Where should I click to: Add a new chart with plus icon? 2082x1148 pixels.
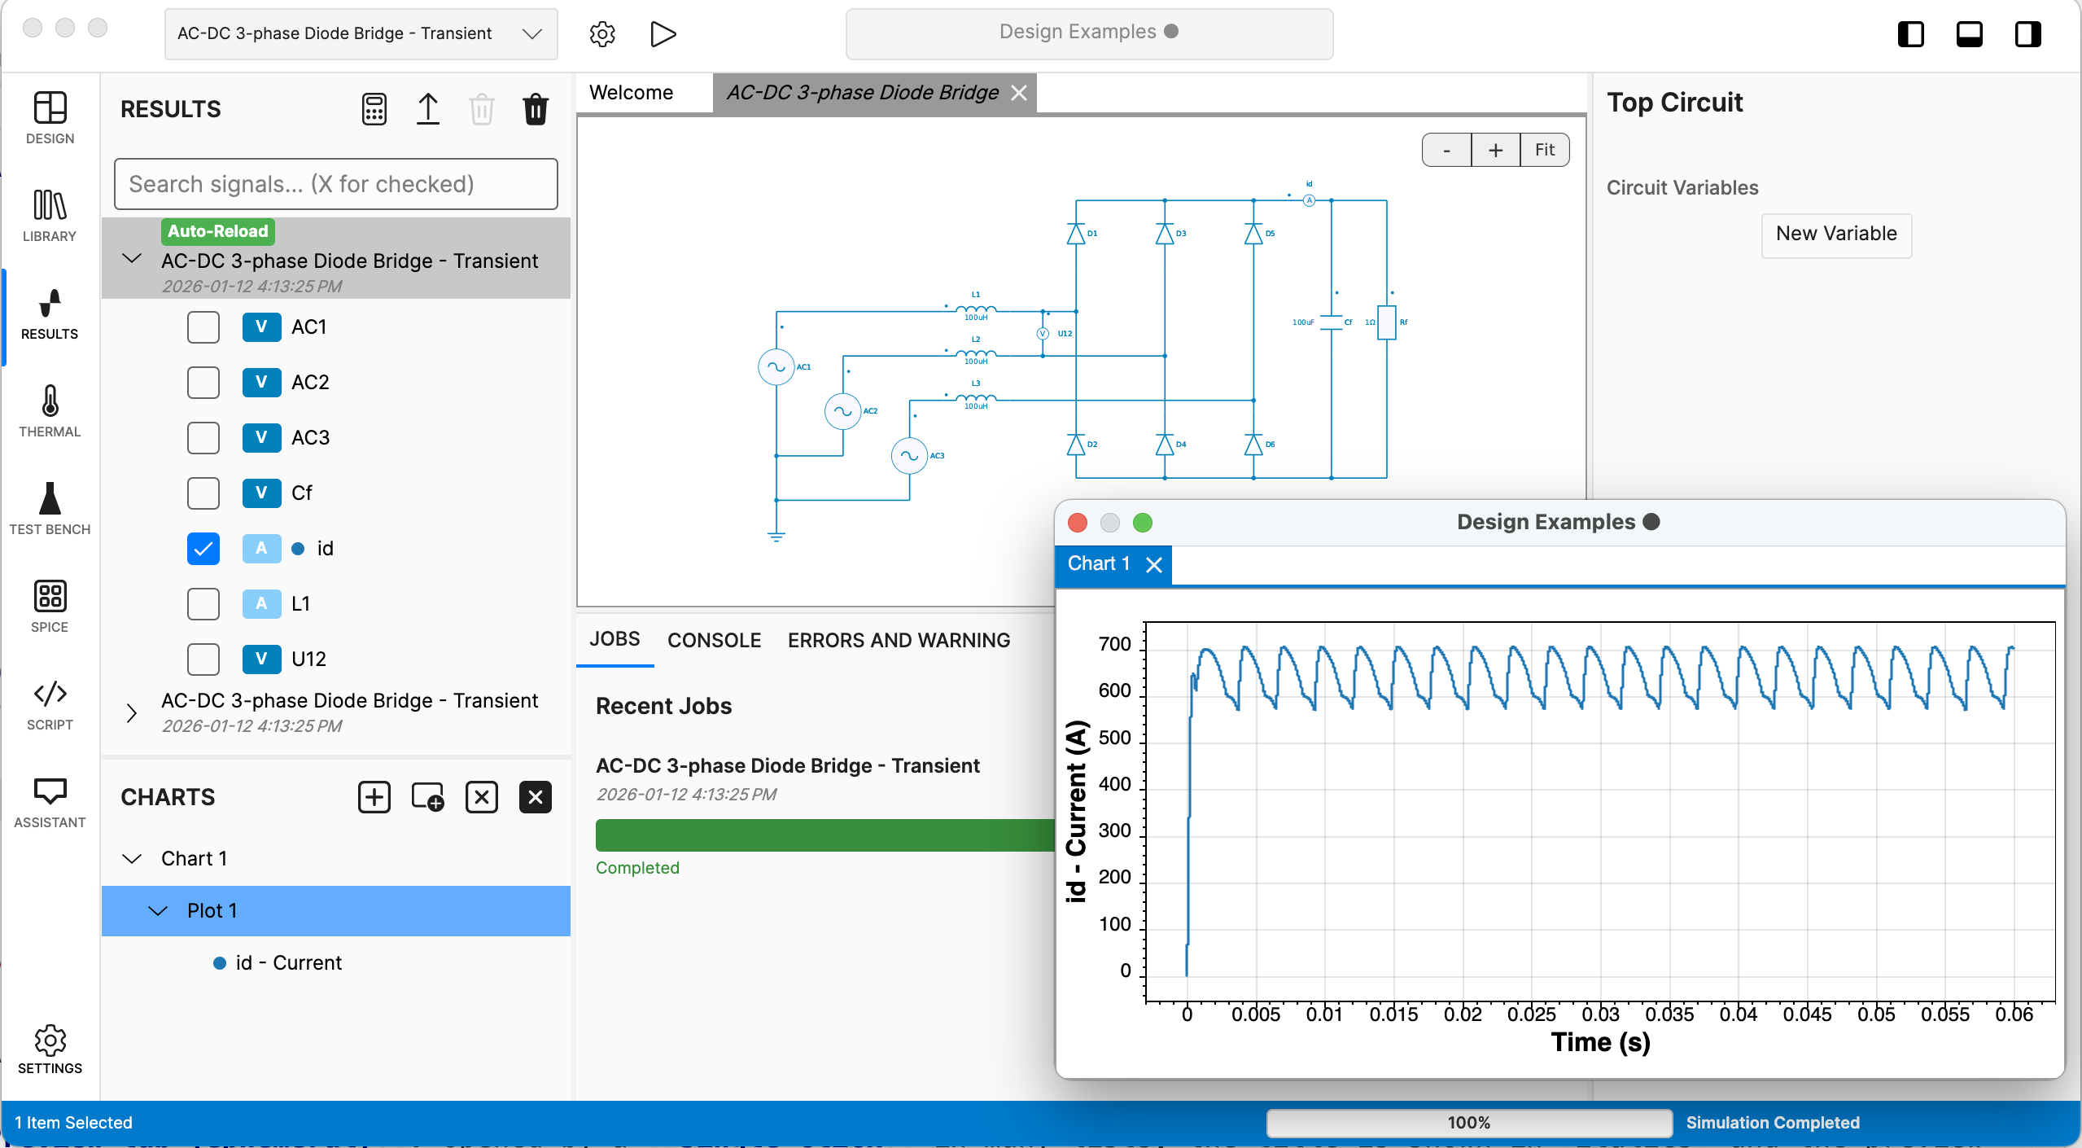[374, 797]
